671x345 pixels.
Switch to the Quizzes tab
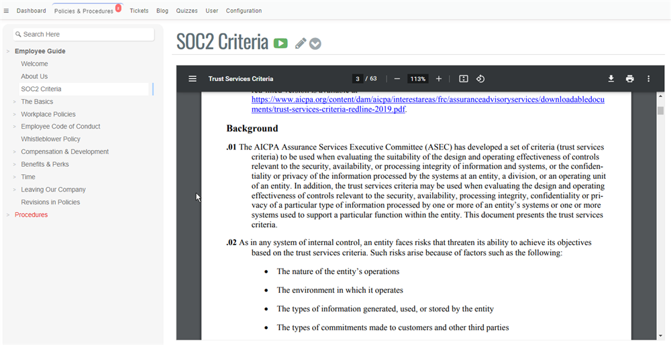point(187,11)
